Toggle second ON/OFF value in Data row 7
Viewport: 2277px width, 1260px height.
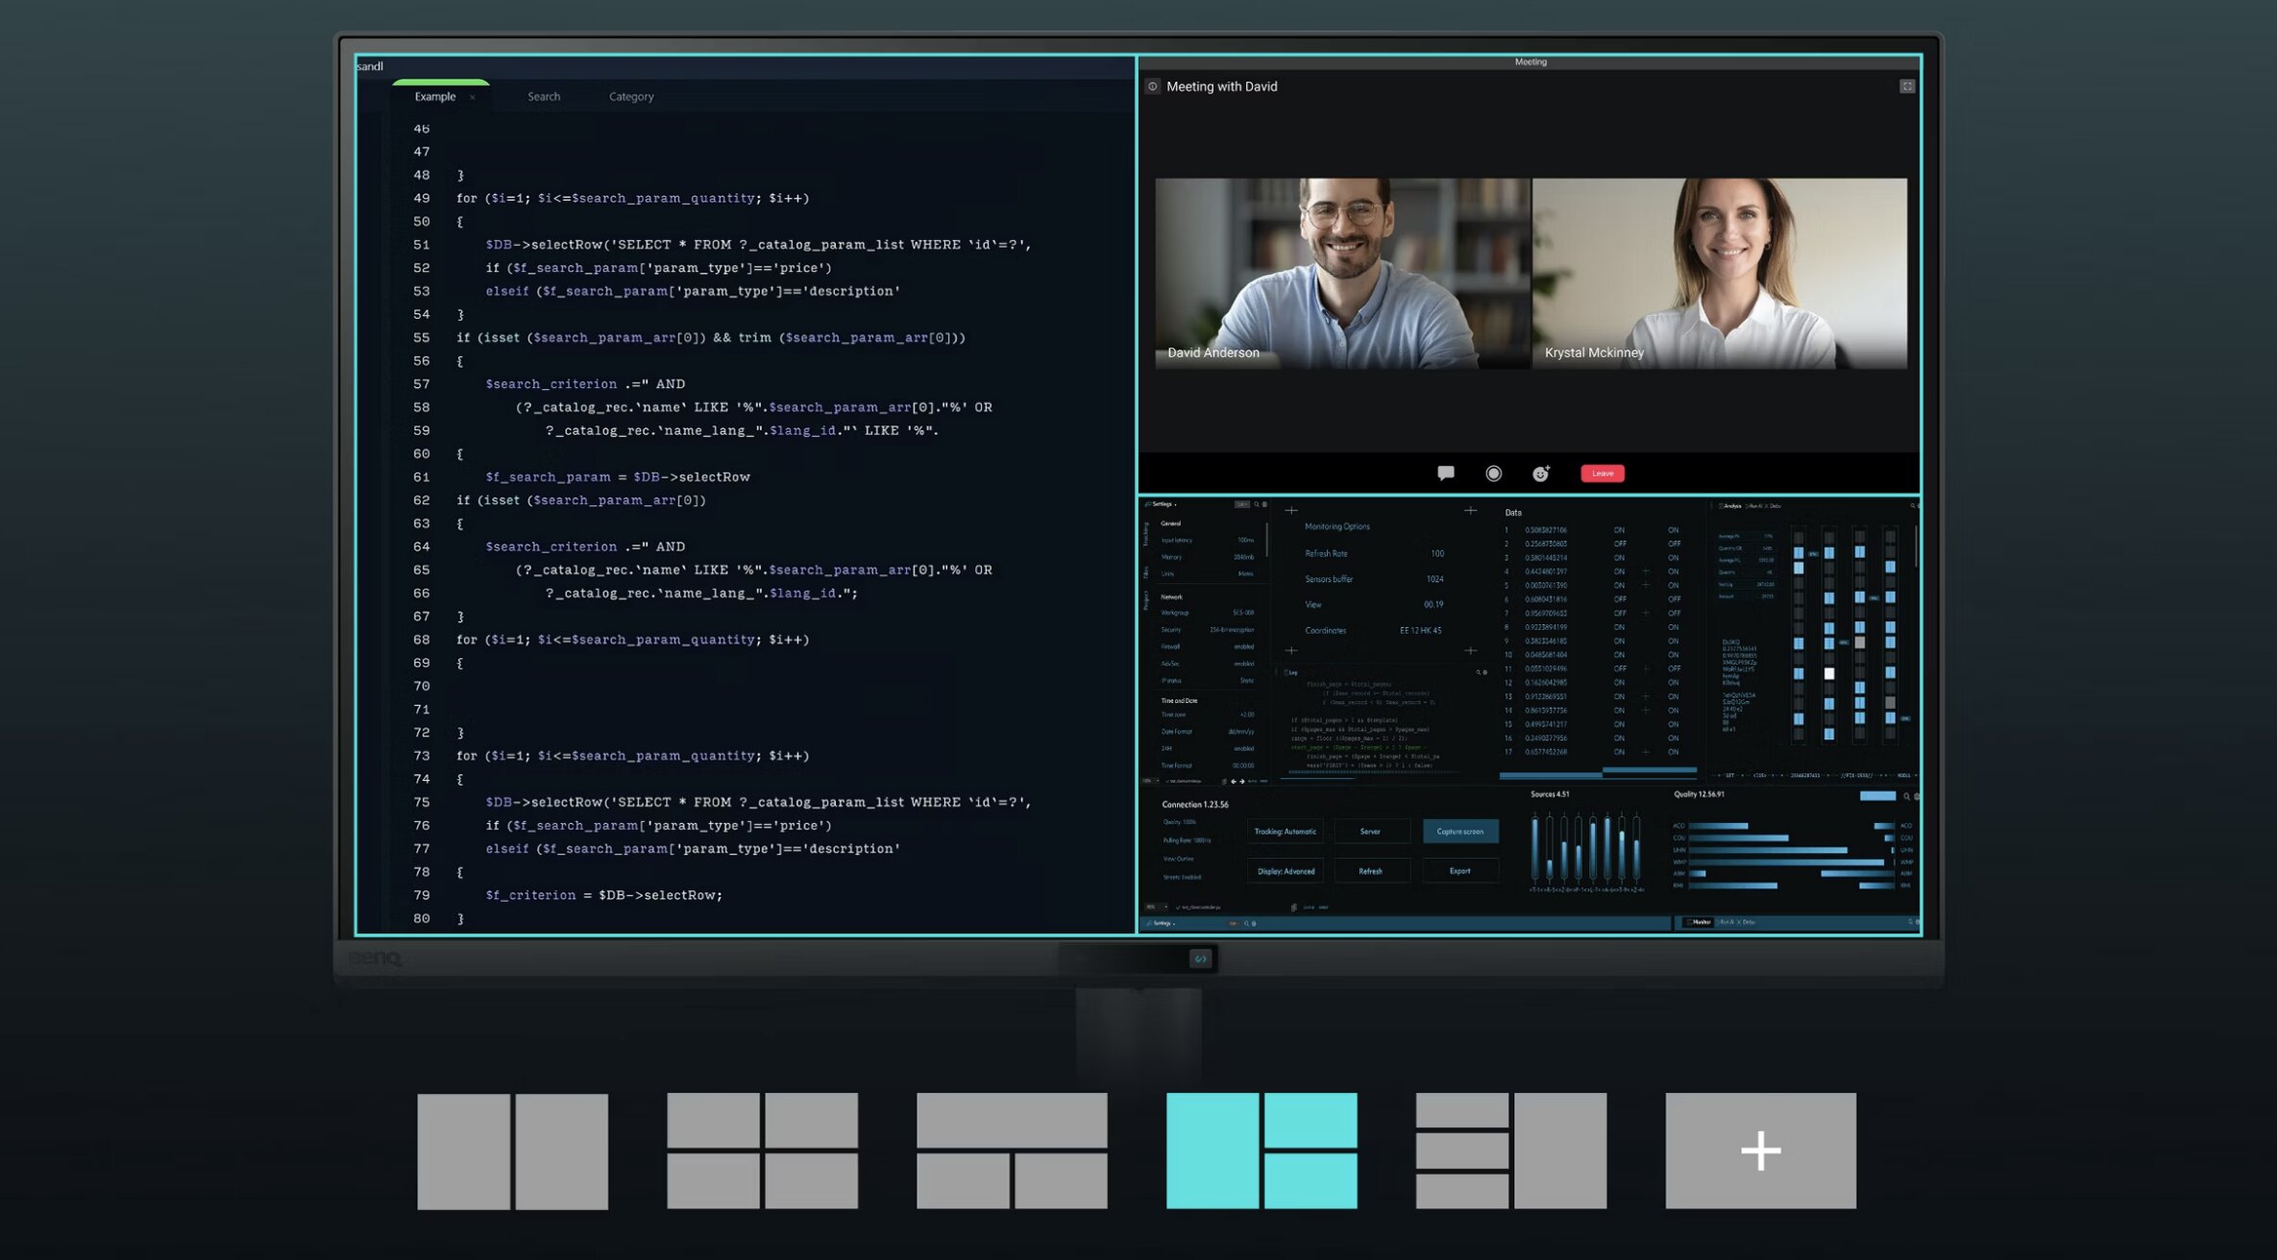pyautogui.click(x=1674, y=613)
